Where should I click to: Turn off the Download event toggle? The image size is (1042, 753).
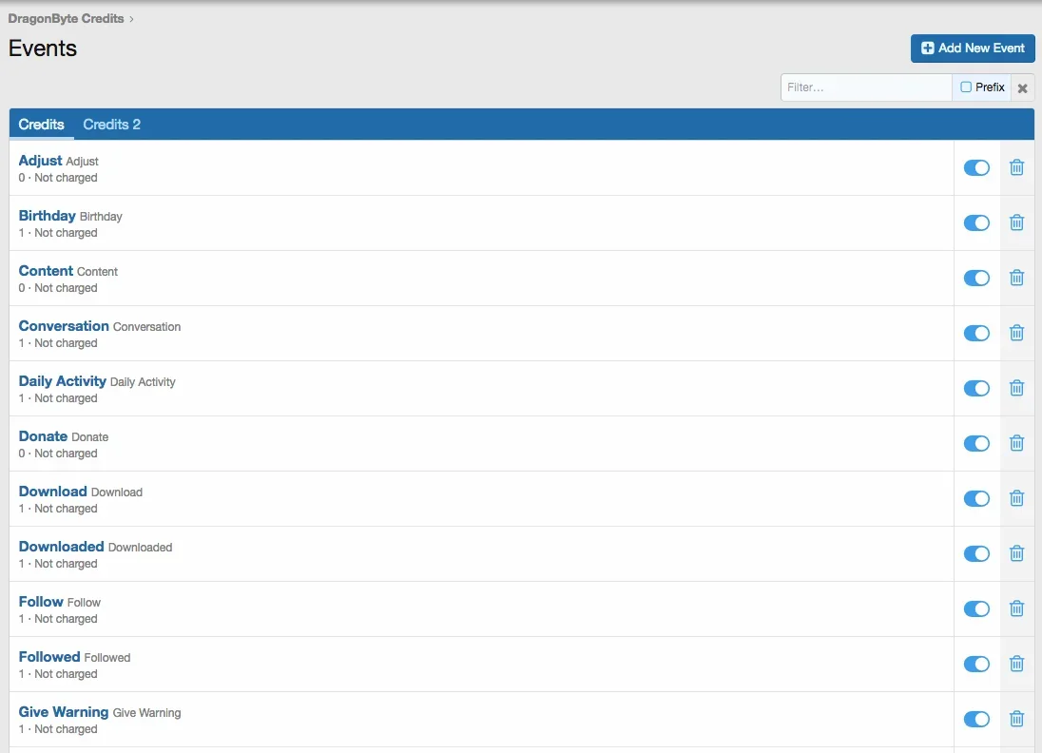pyautogui.click(x=976, y=498)
